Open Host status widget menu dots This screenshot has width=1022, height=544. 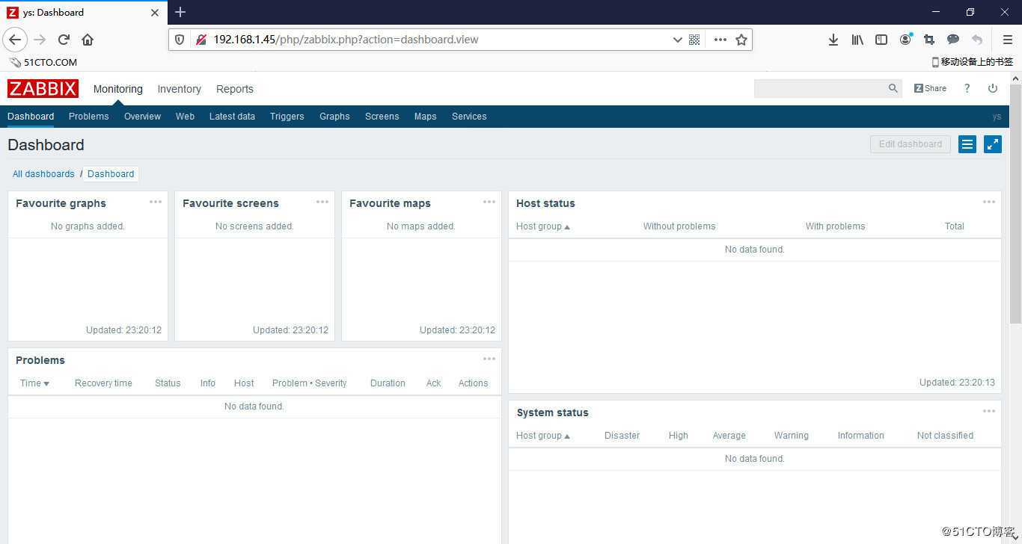[989, 202]
